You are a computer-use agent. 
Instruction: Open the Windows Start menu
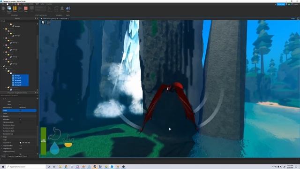[3, 167]
